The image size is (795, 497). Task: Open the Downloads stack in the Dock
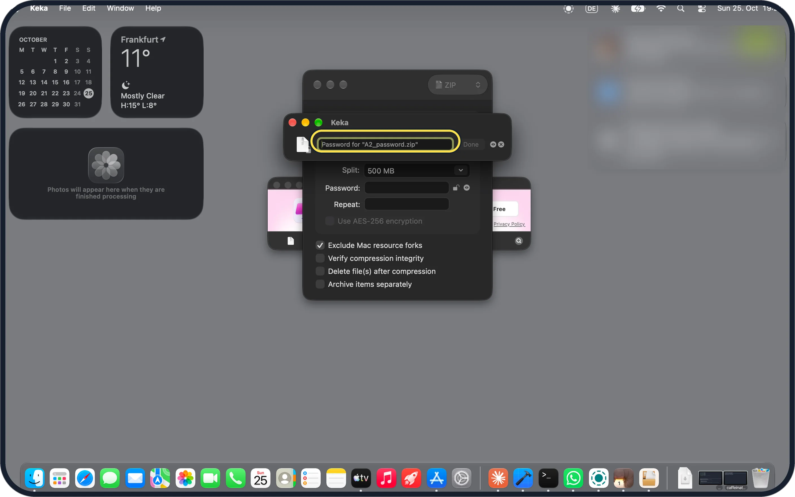click(685, 478)
